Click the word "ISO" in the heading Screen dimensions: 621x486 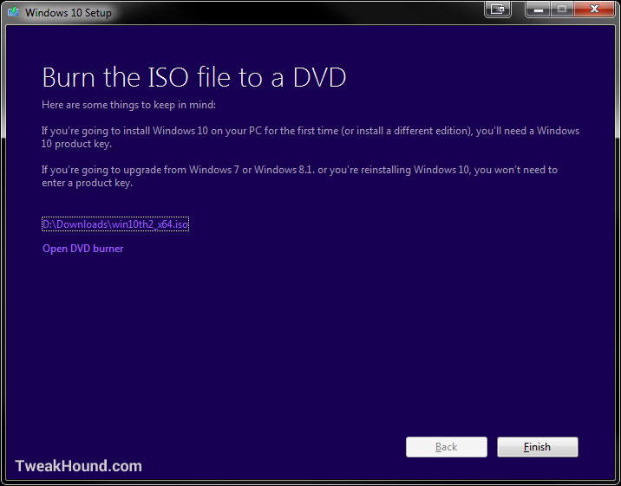tap(168, 77)
